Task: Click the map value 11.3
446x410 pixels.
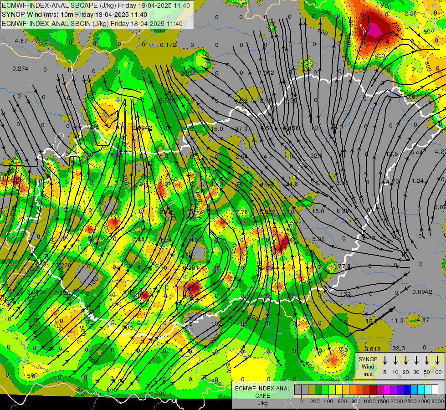Action: coord(397,320)
